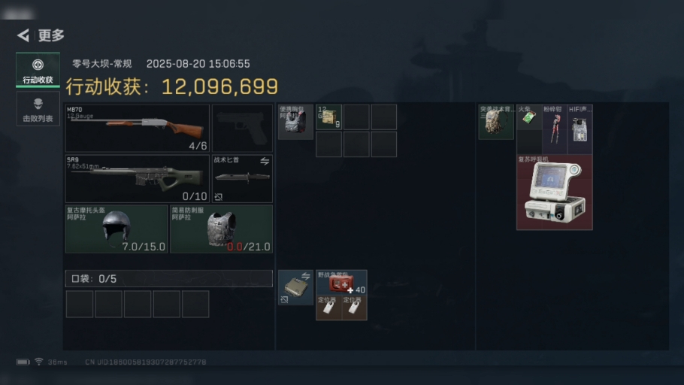This screenshot has width=684, height=385.
Task: Click the 便携胸包 chest rig icon
Action: [295, 121]
